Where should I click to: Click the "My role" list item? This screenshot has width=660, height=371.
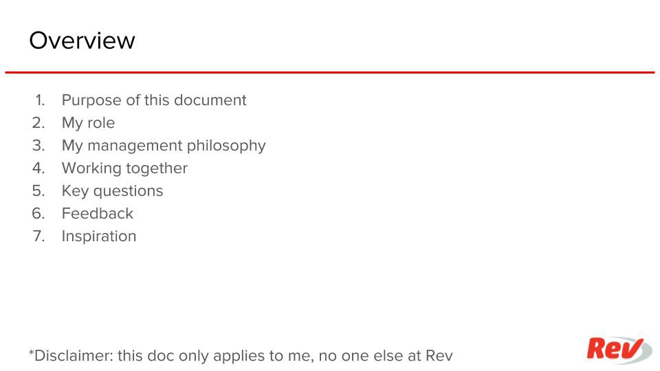pos(88,123)
